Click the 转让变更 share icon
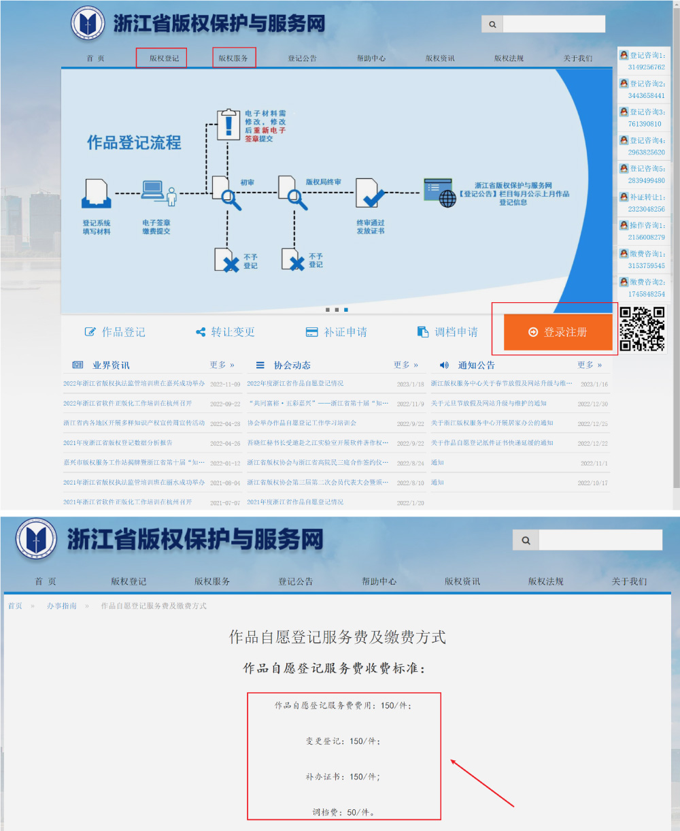 200,331
